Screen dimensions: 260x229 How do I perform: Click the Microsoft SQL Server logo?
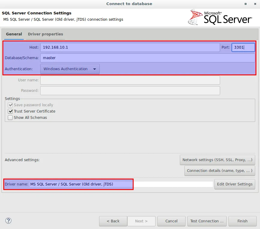coord(220,17)
